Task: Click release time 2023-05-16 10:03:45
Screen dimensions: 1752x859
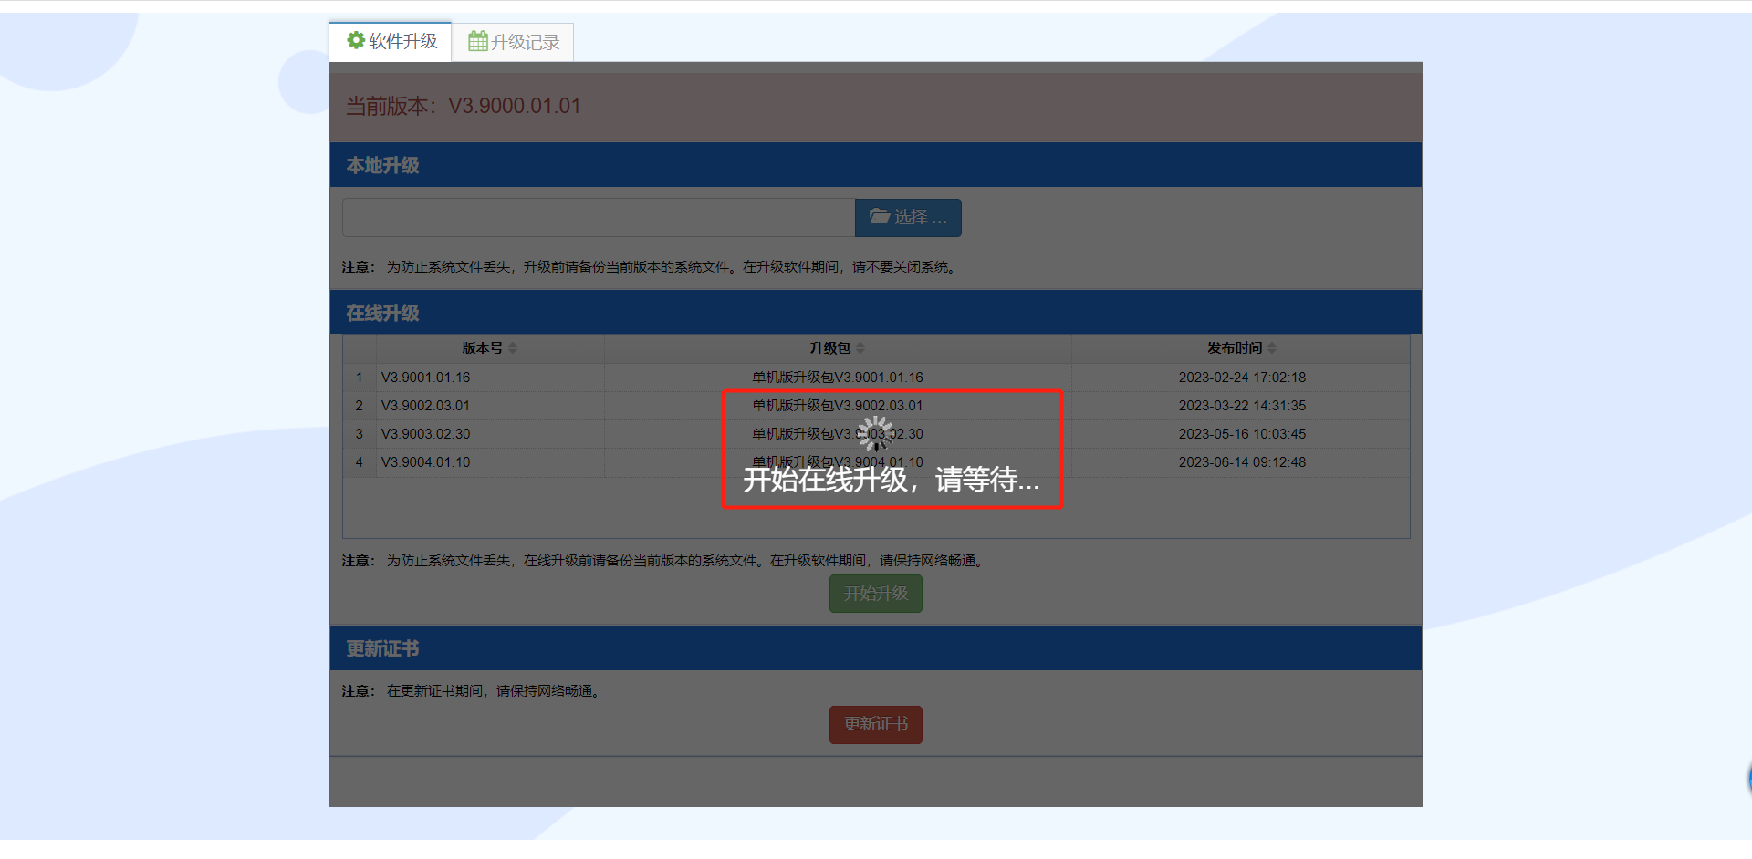Action: tap(1242, 434)
